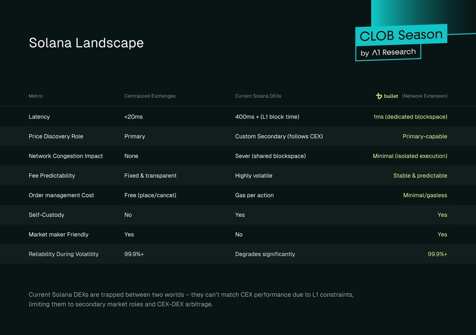This screenshot has width=476, height=335.
Task: Click the footnote paragraph about Solana DEXs
Action: coord(191,300)
